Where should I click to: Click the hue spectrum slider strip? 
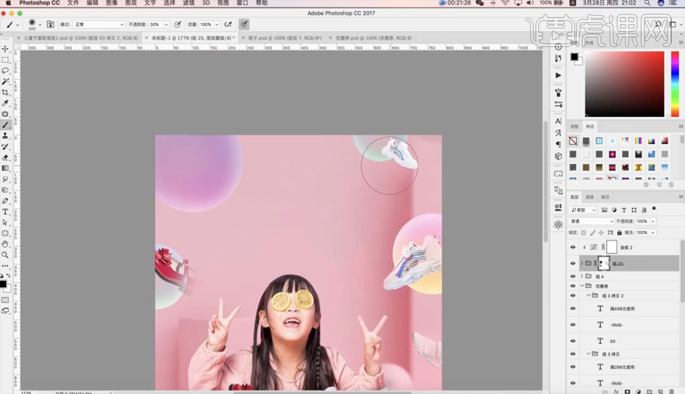pos(675,84)
